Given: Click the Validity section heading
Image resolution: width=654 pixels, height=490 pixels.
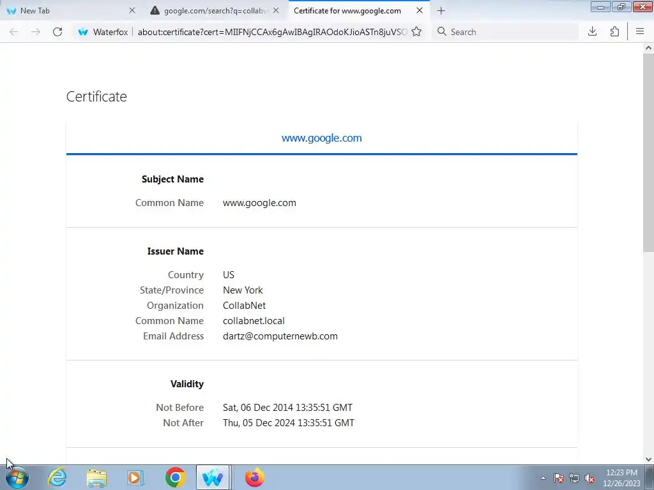Looking at the screenshot, I should tap(187, 383).
